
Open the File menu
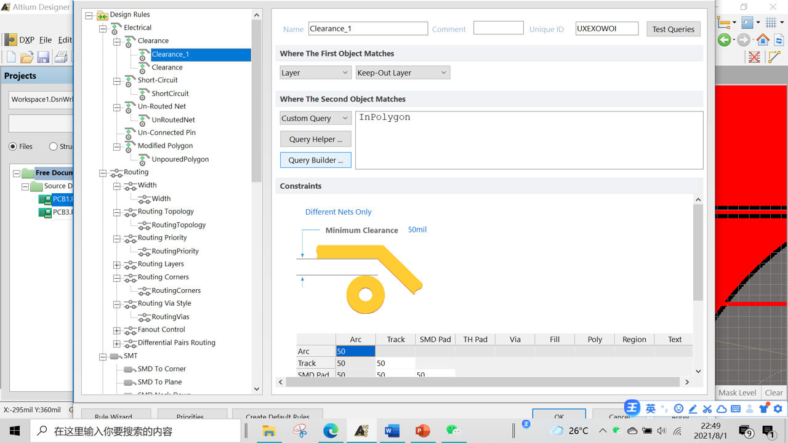[45, 39]
